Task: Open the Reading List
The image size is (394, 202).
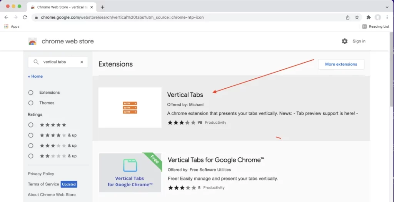Action: (376, 26)
